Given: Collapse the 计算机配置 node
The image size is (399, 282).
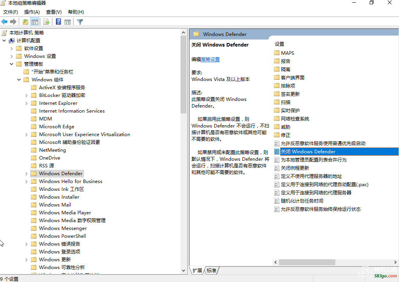Looking at the screenshot, I should [x=4, y=41].
